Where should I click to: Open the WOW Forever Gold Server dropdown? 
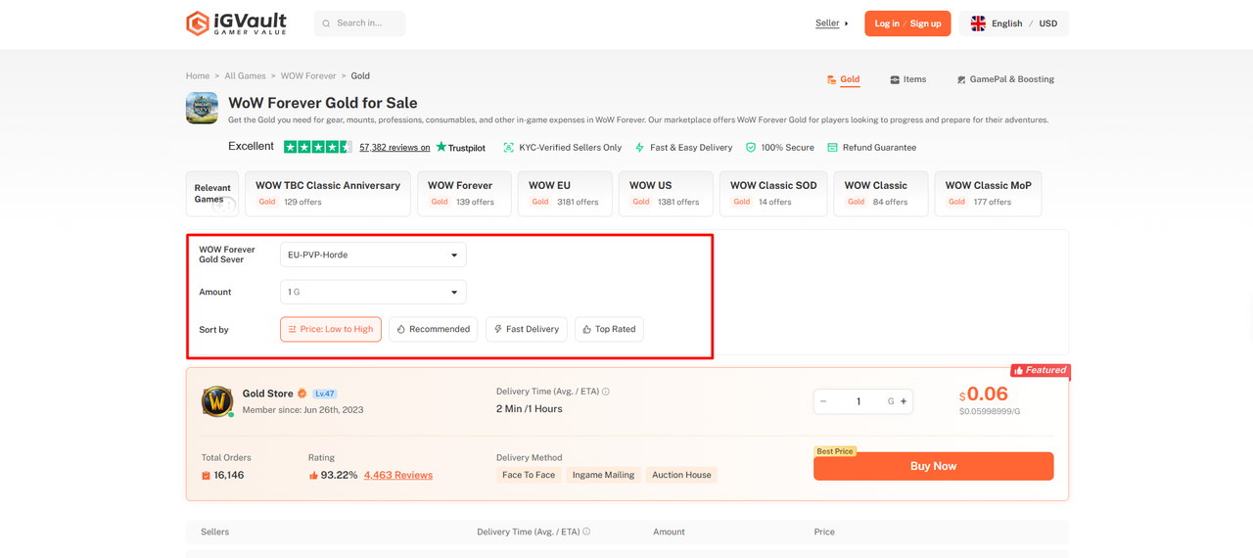point(373,255)
